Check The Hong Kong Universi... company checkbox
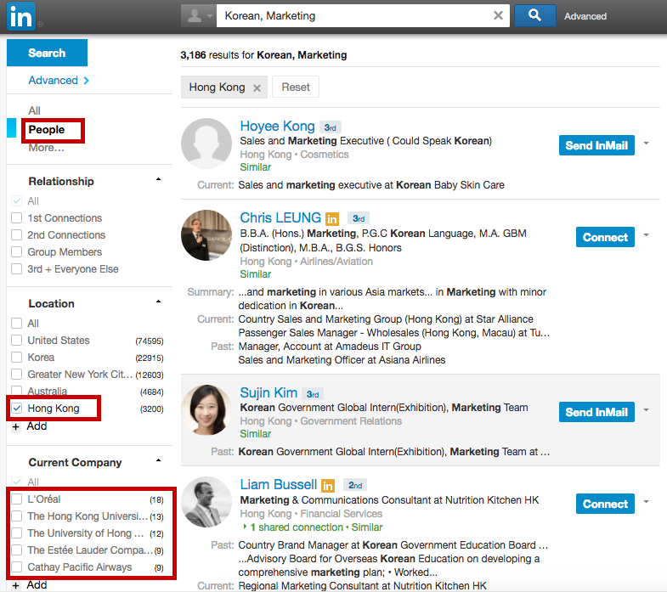This screenshot has width=667, height=592. (17, 516)
